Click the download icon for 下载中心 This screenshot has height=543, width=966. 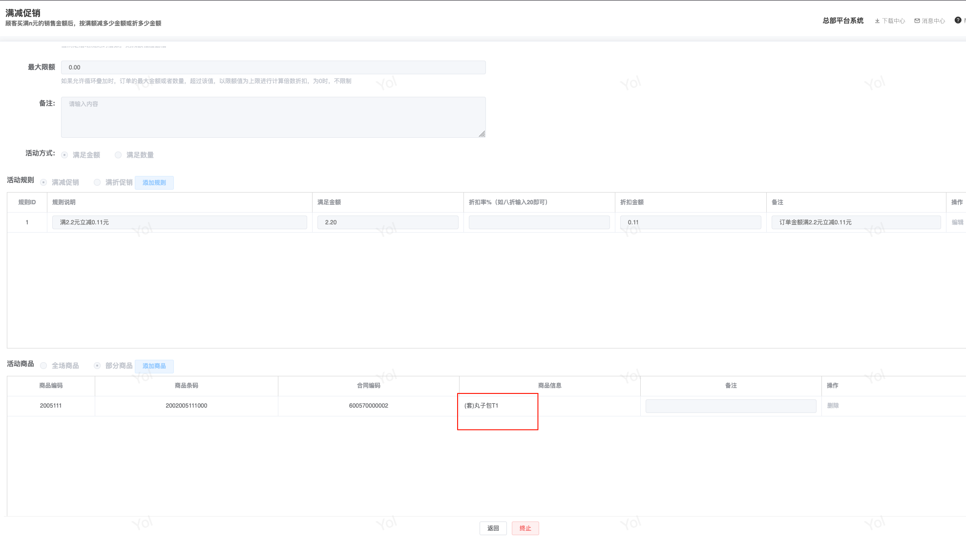pyautogui.click(x=877, y=21)
